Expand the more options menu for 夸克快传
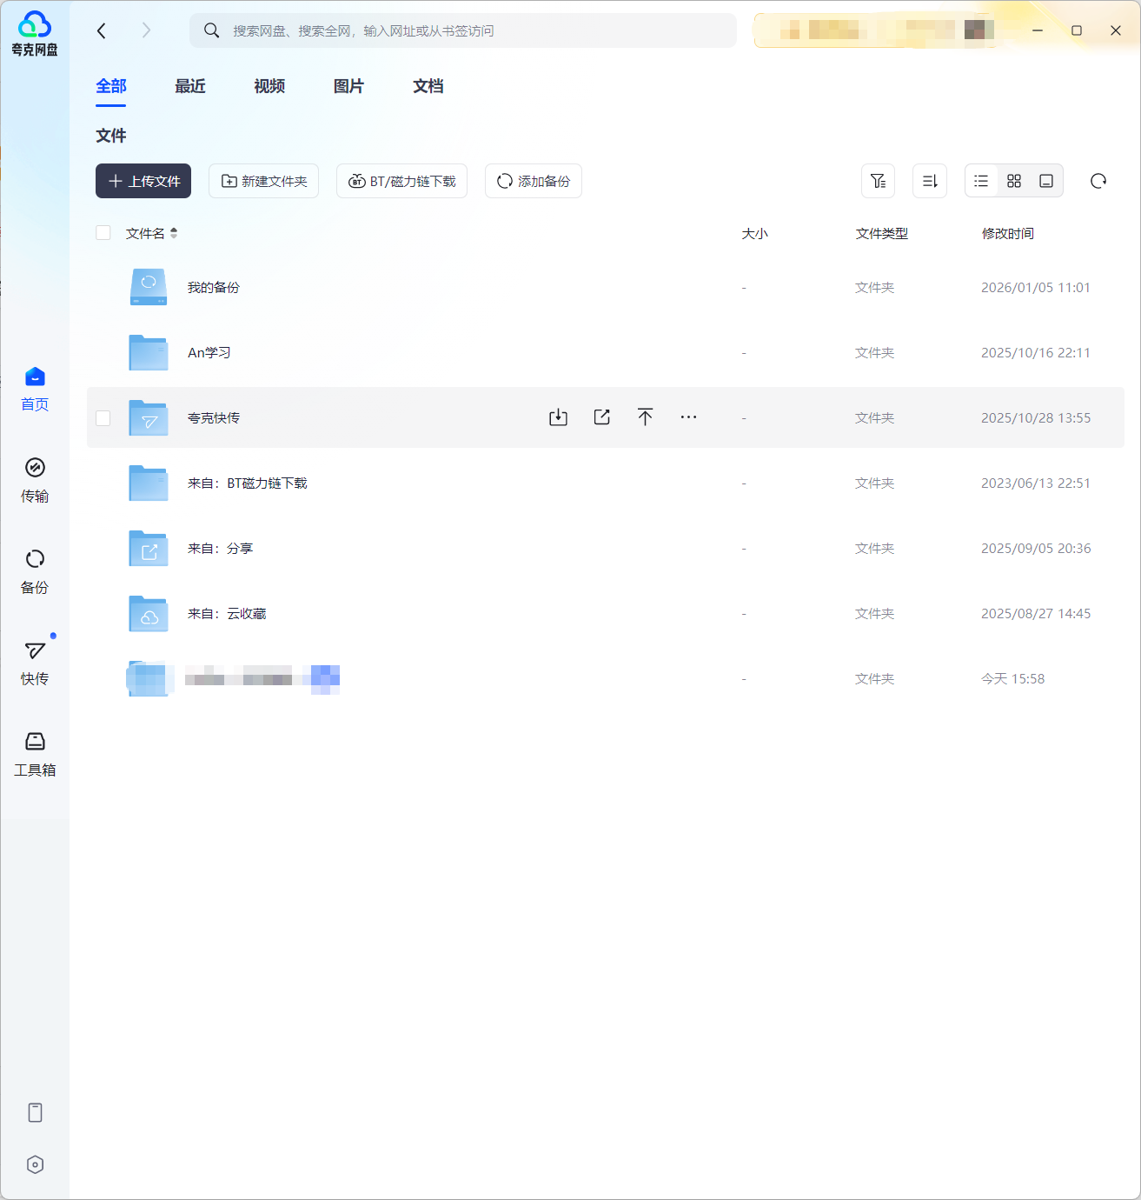 click(688, 417)
